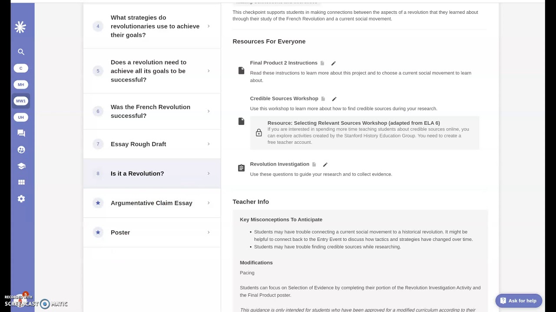Select the MH course pill in sidebar
The width and height of the screenshot is (556, 312).
[21, 84]
